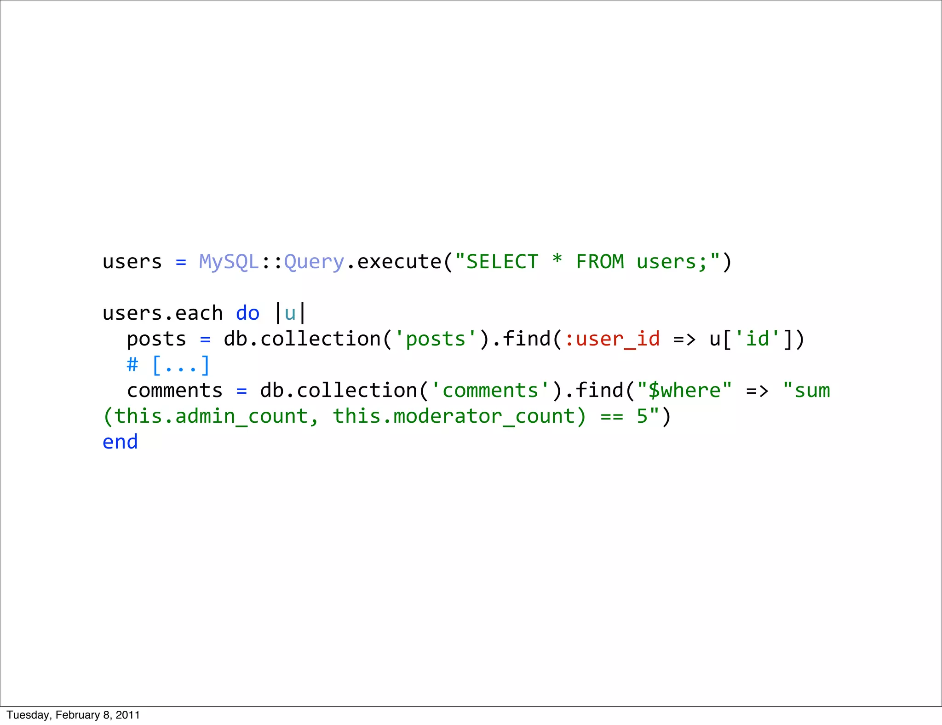Click the date 'Tuesday, February 8, 2011'
This screenshot has width=942, height=725.
click(73, 715)
